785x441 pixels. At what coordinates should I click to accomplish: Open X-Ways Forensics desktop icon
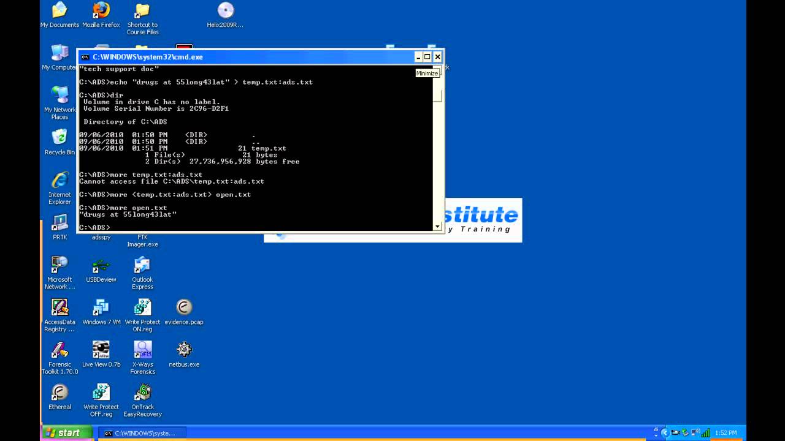point(142,358)
